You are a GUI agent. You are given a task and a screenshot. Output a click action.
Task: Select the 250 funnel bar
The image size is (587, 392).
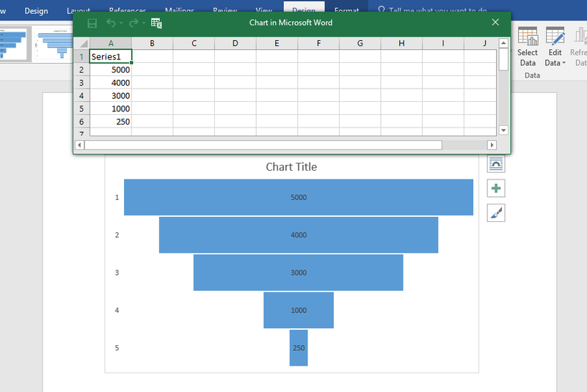299,348
